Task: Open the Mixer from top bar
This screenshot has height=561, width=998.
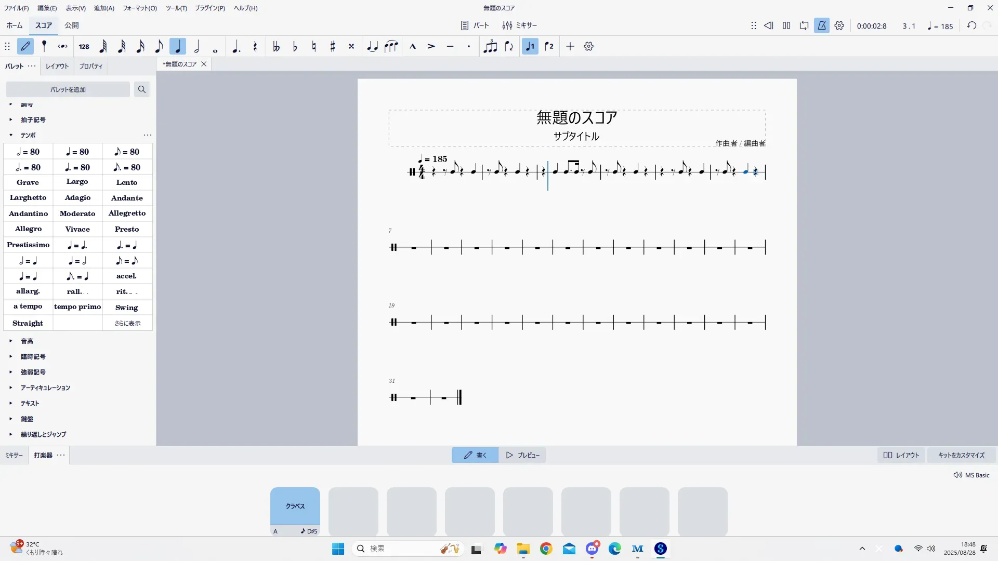Action: pos(519,25)
